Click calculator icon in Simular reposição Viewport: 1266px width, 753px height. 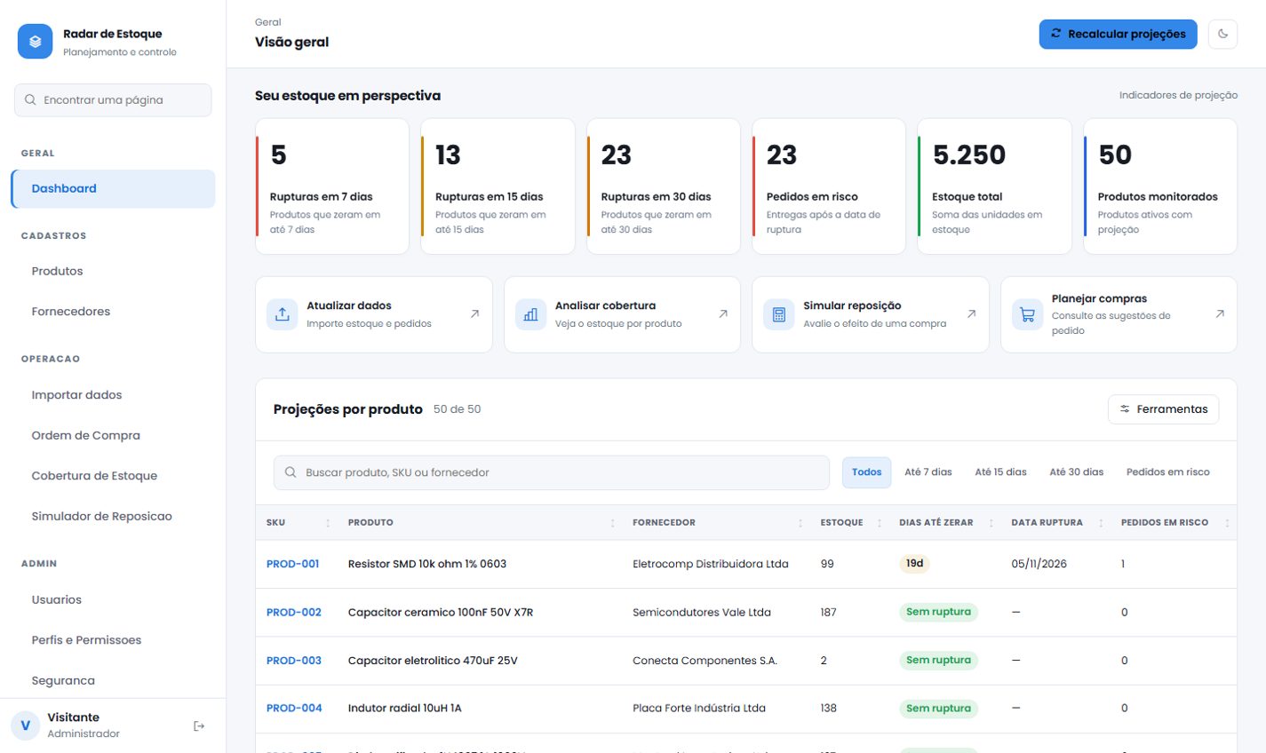(x=779, y=314)
